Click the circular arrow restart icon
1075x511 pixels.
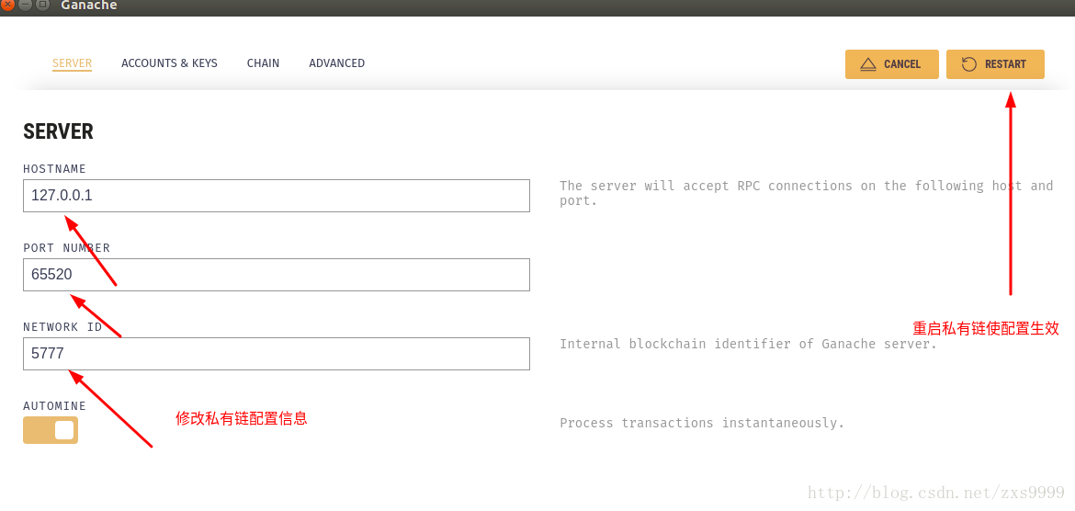969,64
